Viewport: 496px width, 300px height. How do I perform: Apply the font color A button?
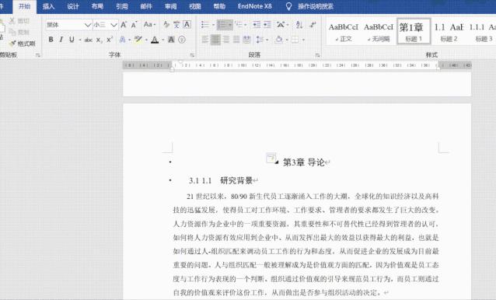point(155,40)
